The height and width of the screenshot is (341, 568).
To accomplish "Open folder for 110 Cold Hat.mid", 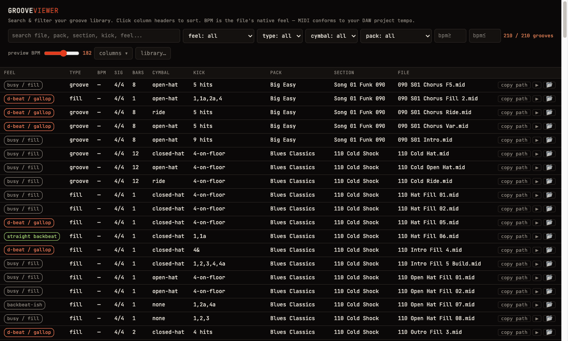I will 549,154.
